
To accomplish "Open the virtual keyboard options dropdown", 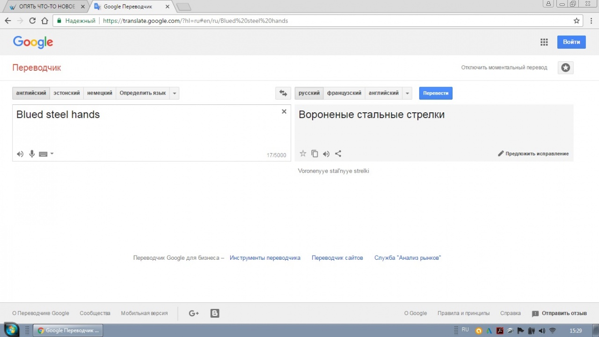I will tap(52, 154).
